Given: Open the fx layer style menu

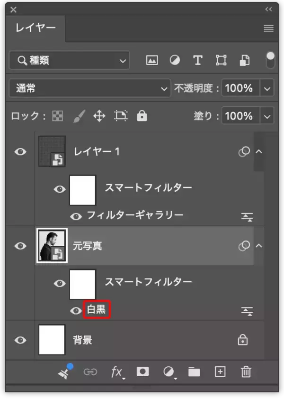Looking at the screenshot, I should point(117,372).
